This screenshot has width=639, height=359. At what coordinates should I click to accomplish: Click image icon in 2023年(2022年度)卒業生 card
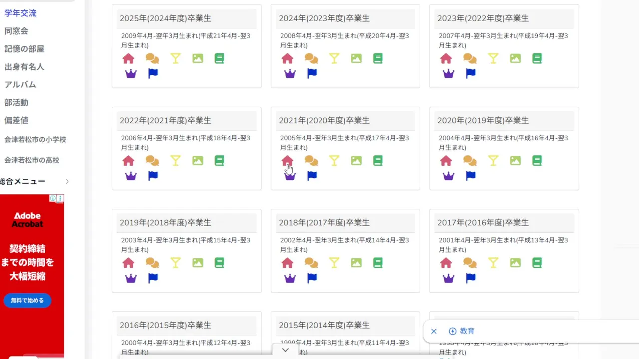515,58
